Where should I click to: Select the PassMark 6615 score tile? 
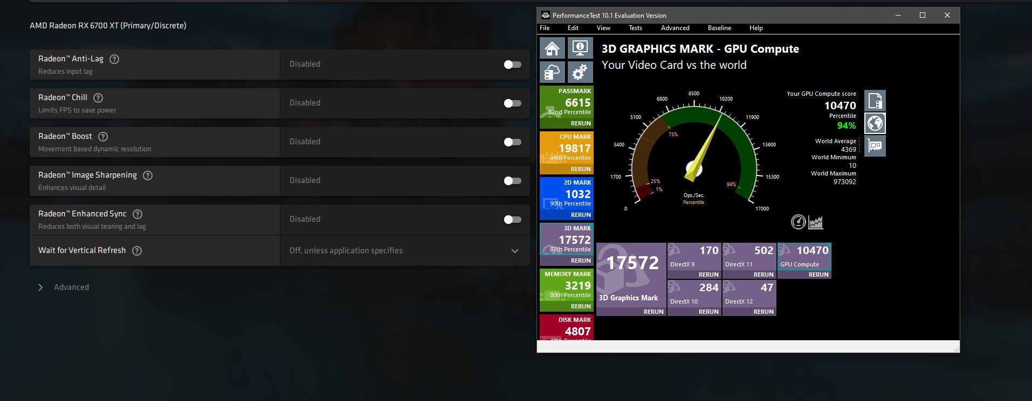click(x=567, y=107)
